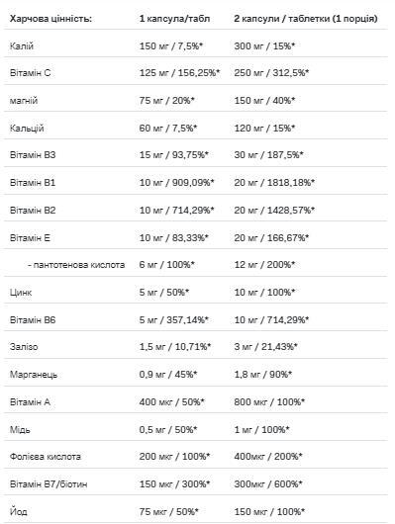Image resolution: width=395 pixels, height=524 pixels.
Task: Click the '125 мг / 156,25%*' value
Action: [x=179, y=73]
